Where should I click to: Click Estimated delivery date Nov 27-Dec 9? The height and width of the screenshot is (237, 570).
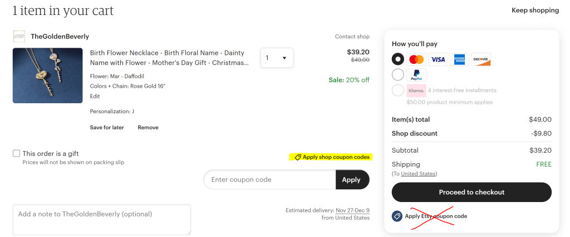pos(353,210)
